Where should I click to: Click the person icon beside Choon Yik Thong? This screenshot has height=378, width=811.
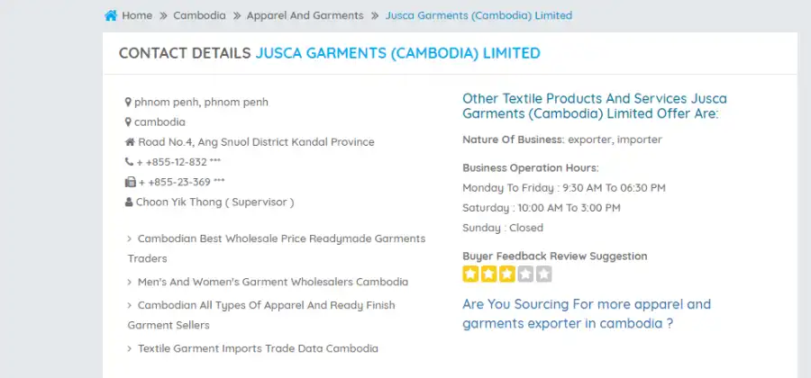coord(129,202)
